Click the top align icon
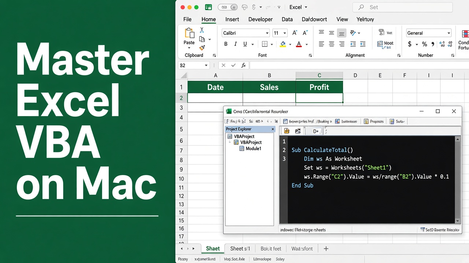The height and width of the screenshot is (263, 469). (321, 33)
